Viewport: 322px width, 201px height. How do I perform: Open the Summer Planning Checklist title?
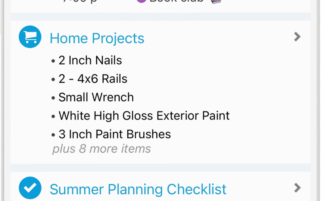(x=138, y=189)
